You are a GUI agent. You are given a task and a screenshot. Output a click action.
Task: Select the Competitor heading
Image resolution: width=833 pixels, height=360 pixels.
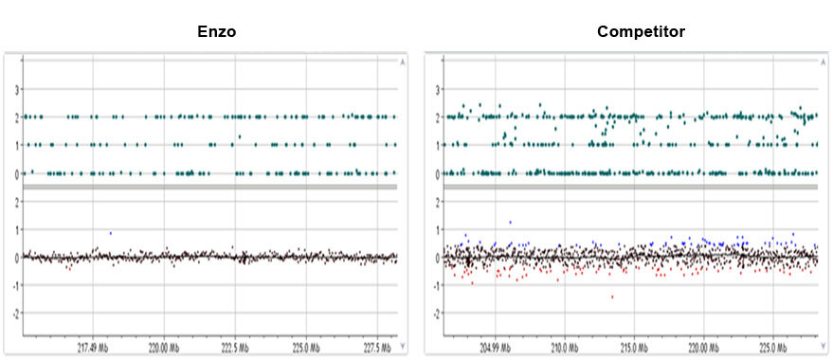click(x=642, y=32)
